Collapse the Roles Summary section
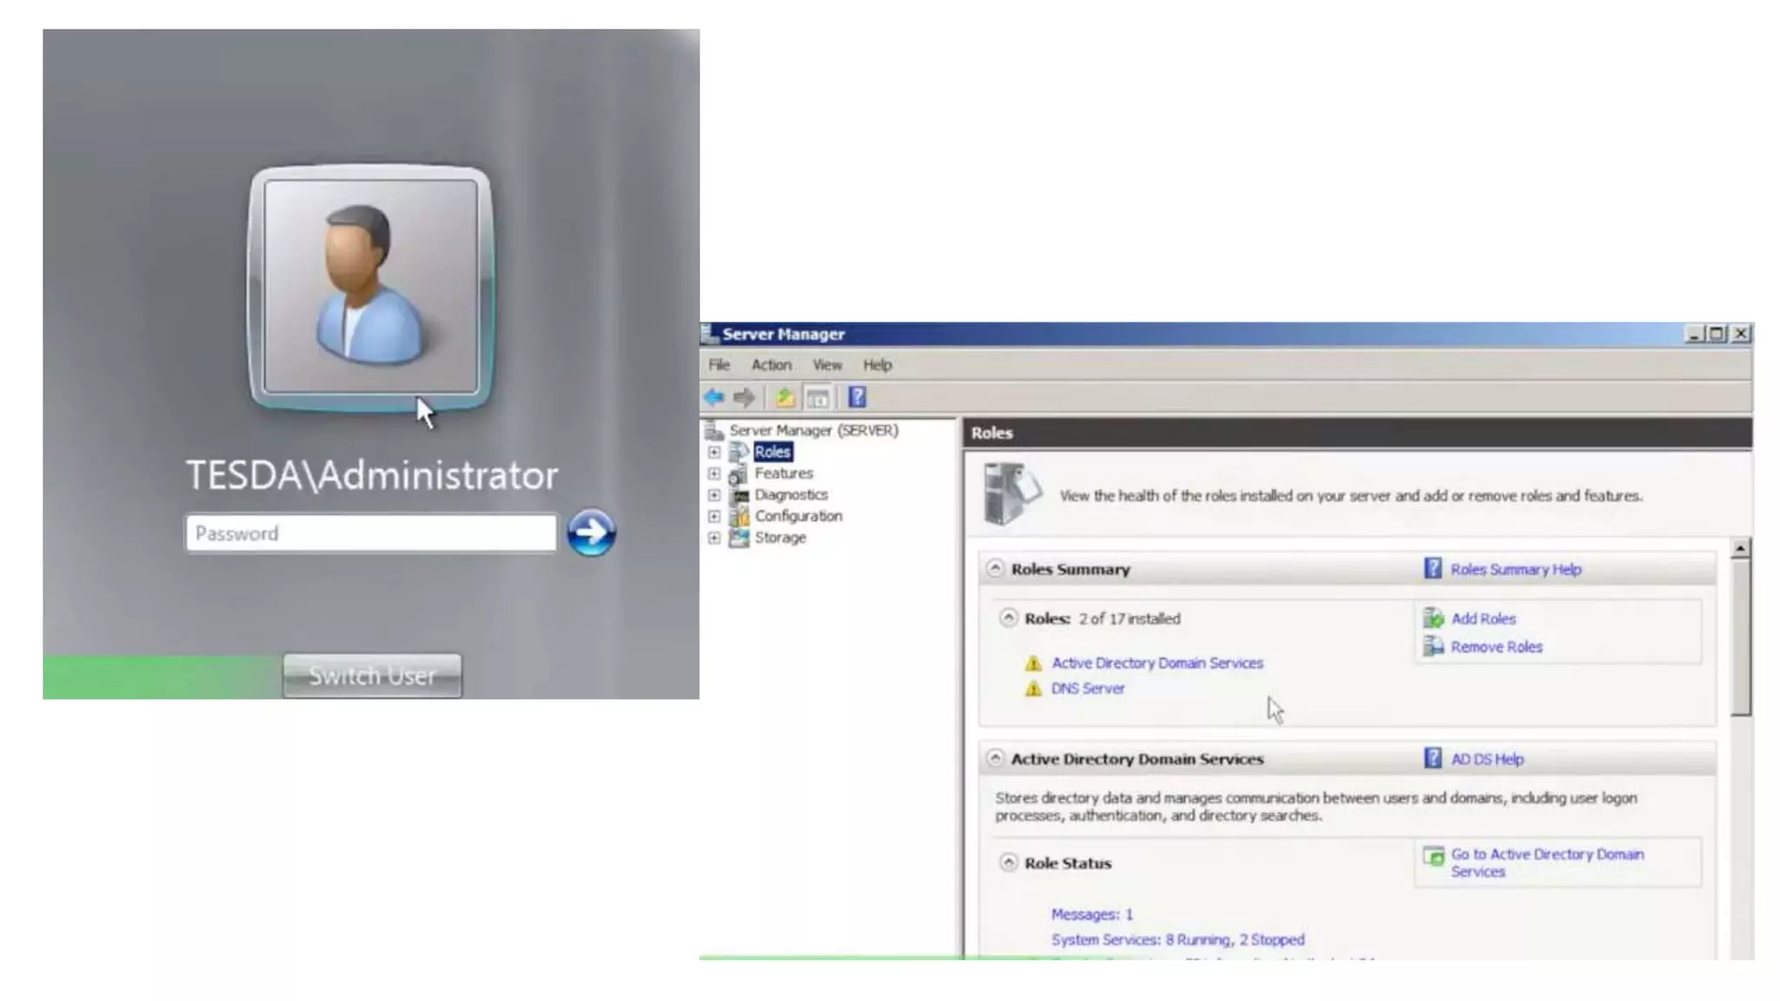 995,569
